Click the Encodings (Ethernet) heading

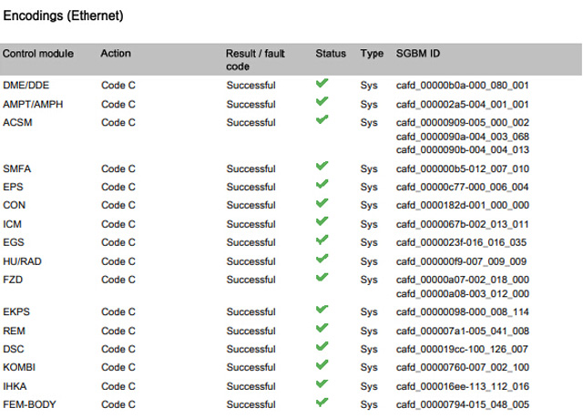pyautogui.click(x=64, y=16)
